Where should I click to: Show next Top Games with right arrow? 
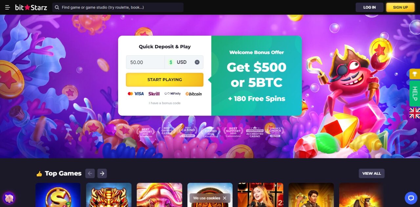102,173
